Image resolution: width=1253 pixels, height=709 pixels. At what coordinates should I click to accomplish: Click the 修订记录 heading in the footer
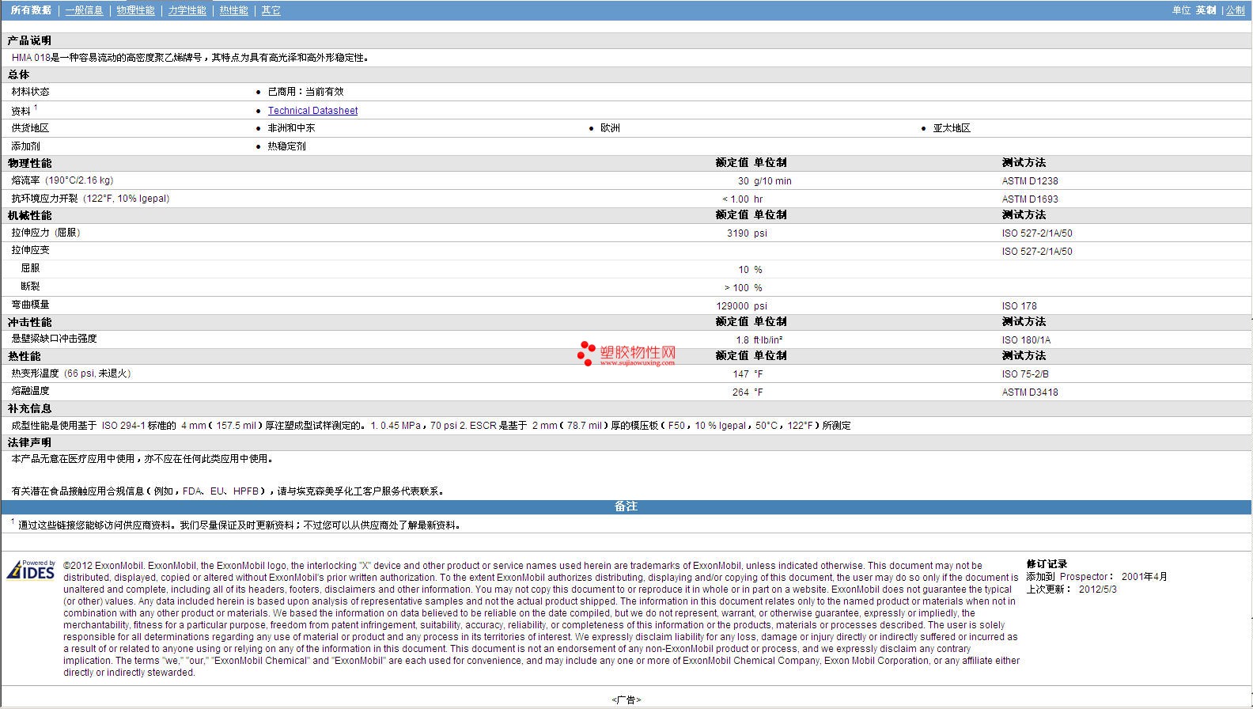point(1047,564)
